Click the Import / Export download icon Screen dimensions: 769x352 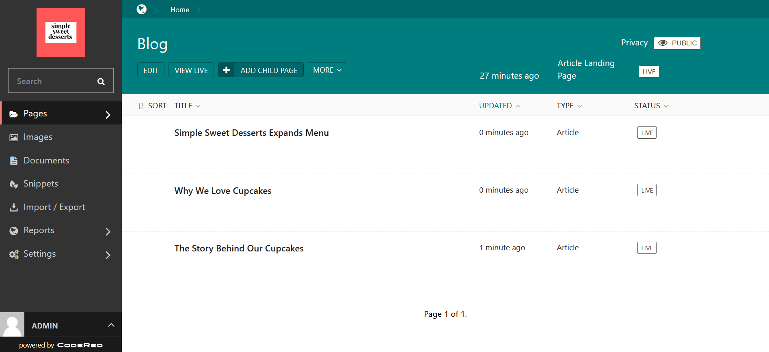pyautogui.click(x=14, y=207)
